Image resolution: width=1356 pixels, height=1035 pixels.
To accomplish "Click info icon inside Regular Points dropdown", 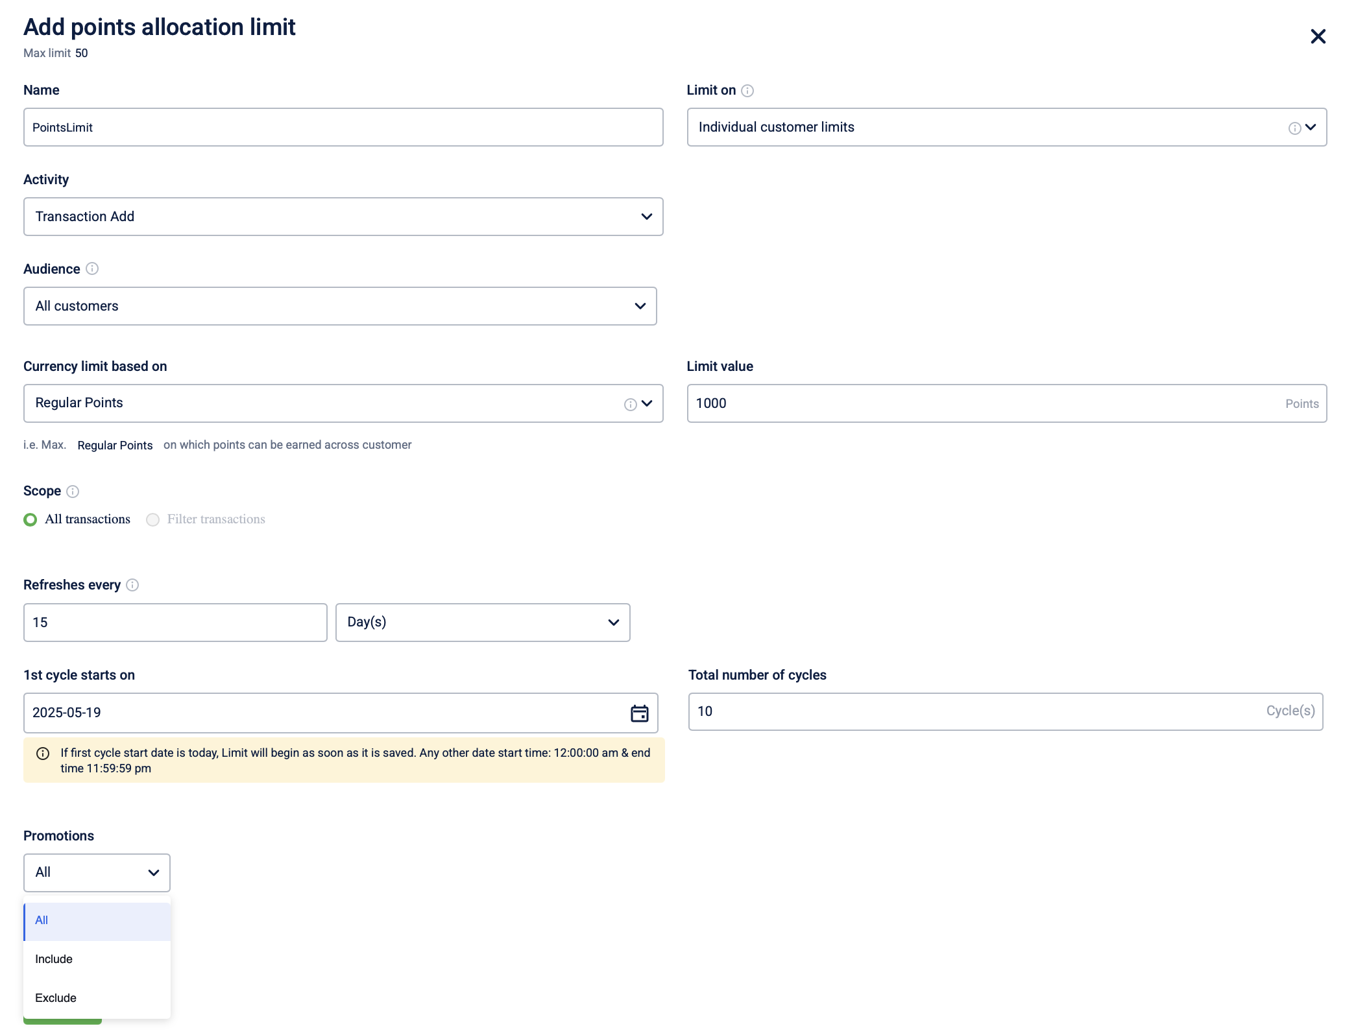I will point(630,405).
